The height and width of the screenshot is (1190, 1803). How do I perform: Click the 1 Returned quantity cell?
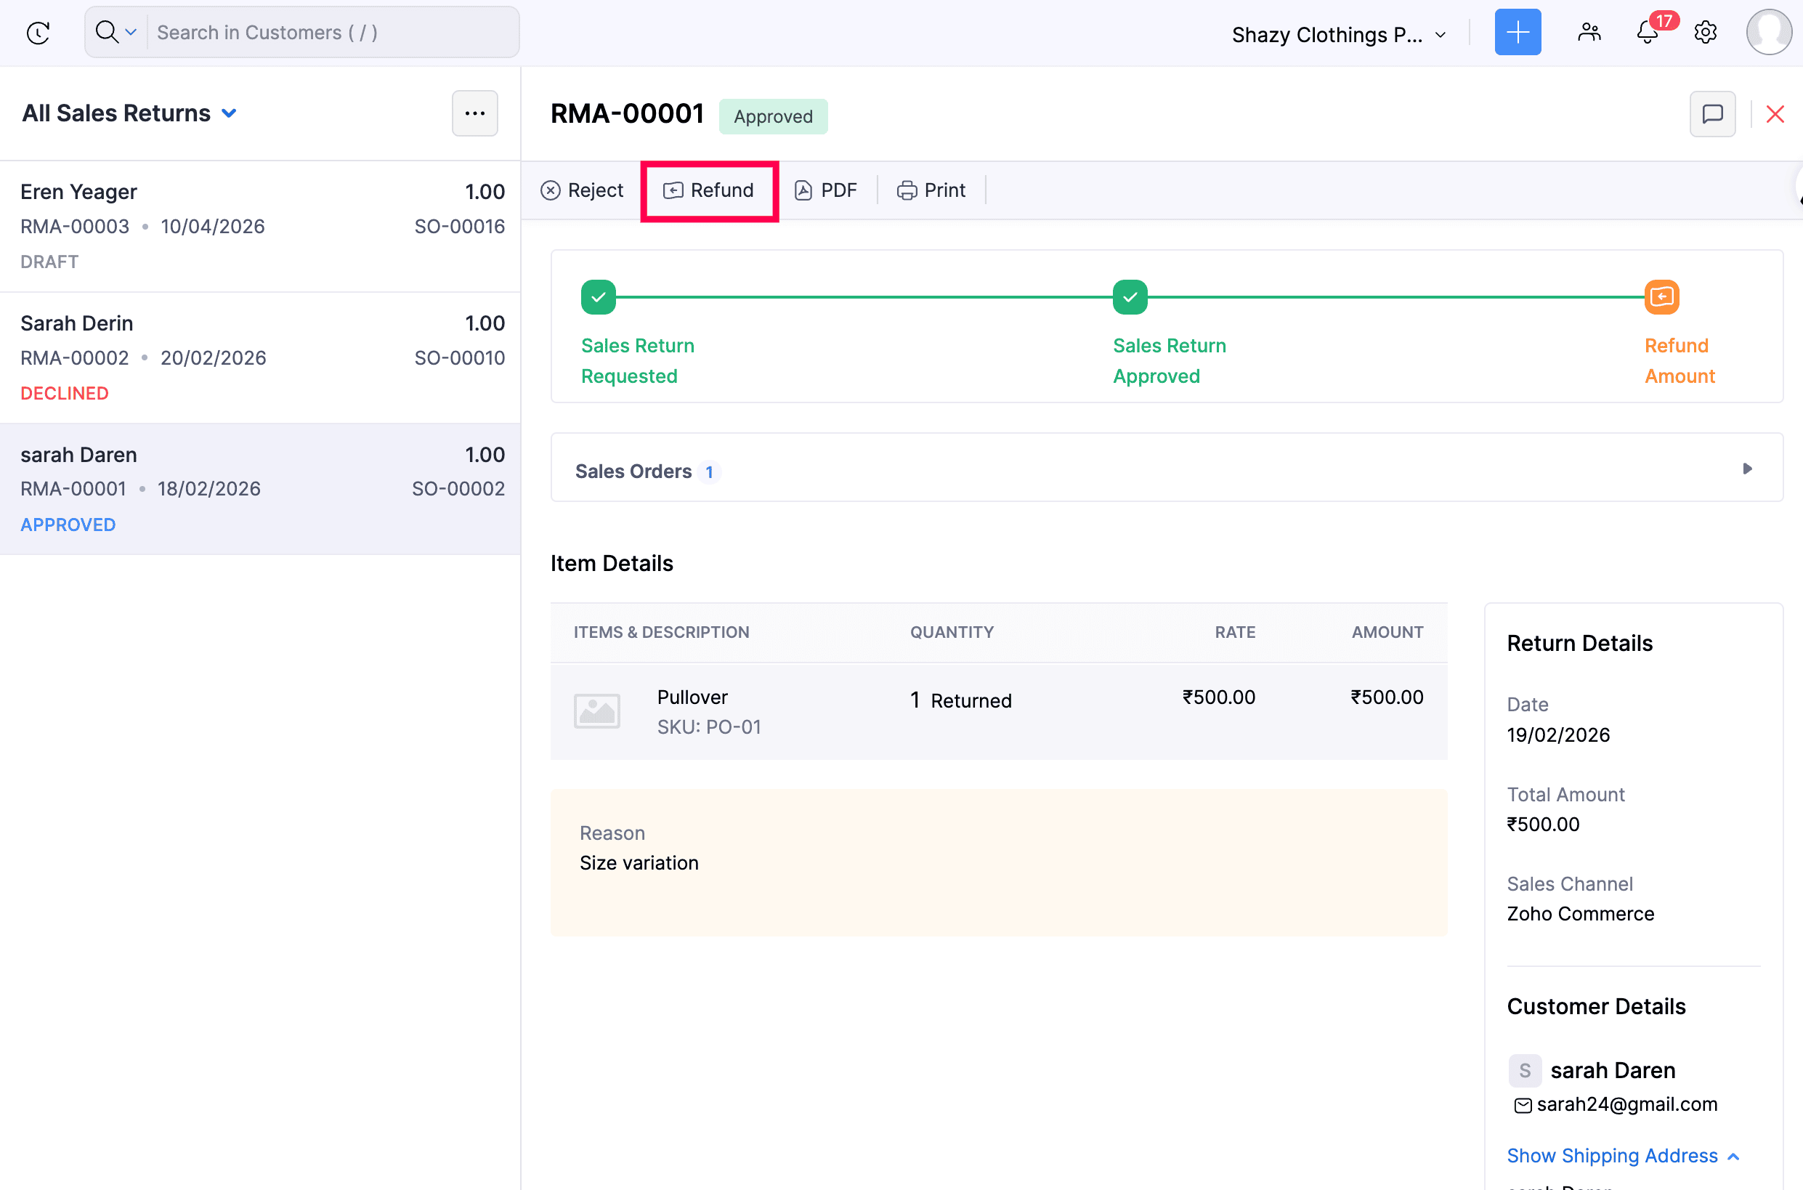click(x=960, y=700)
